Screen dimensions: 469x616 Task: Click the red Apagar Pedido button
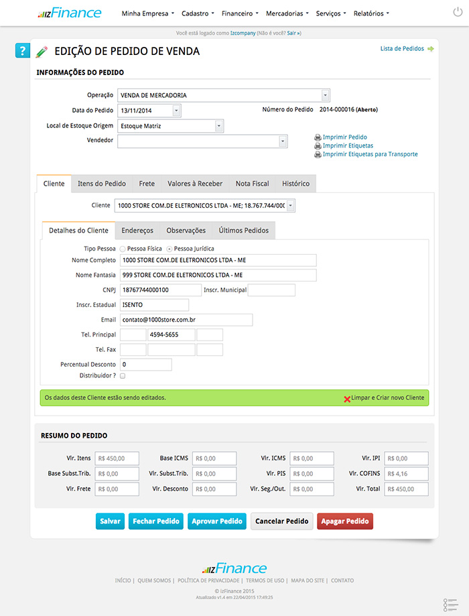(x=344, y=521)
